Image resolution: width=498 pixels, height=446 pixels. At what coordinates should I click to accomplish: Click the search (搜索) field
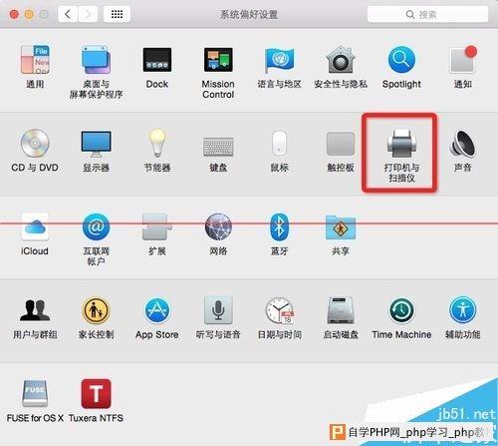(427, 14)
